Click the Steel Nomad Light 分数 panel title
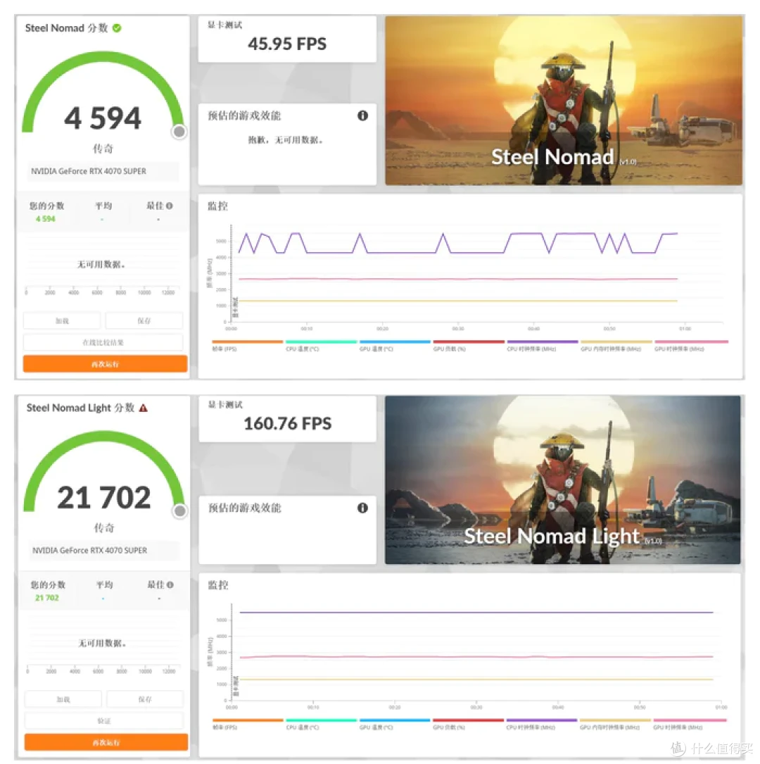Image resolution: width=760 pixels, height=764 pixels. (80, 408)
